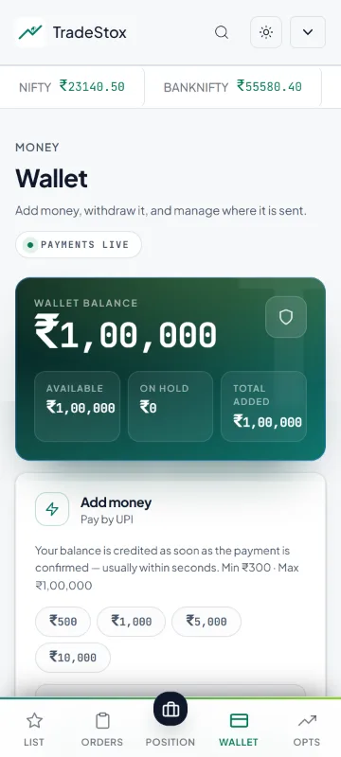
Task: Select the ₹1,000 quick amount
Action: (x=132, y=622)
